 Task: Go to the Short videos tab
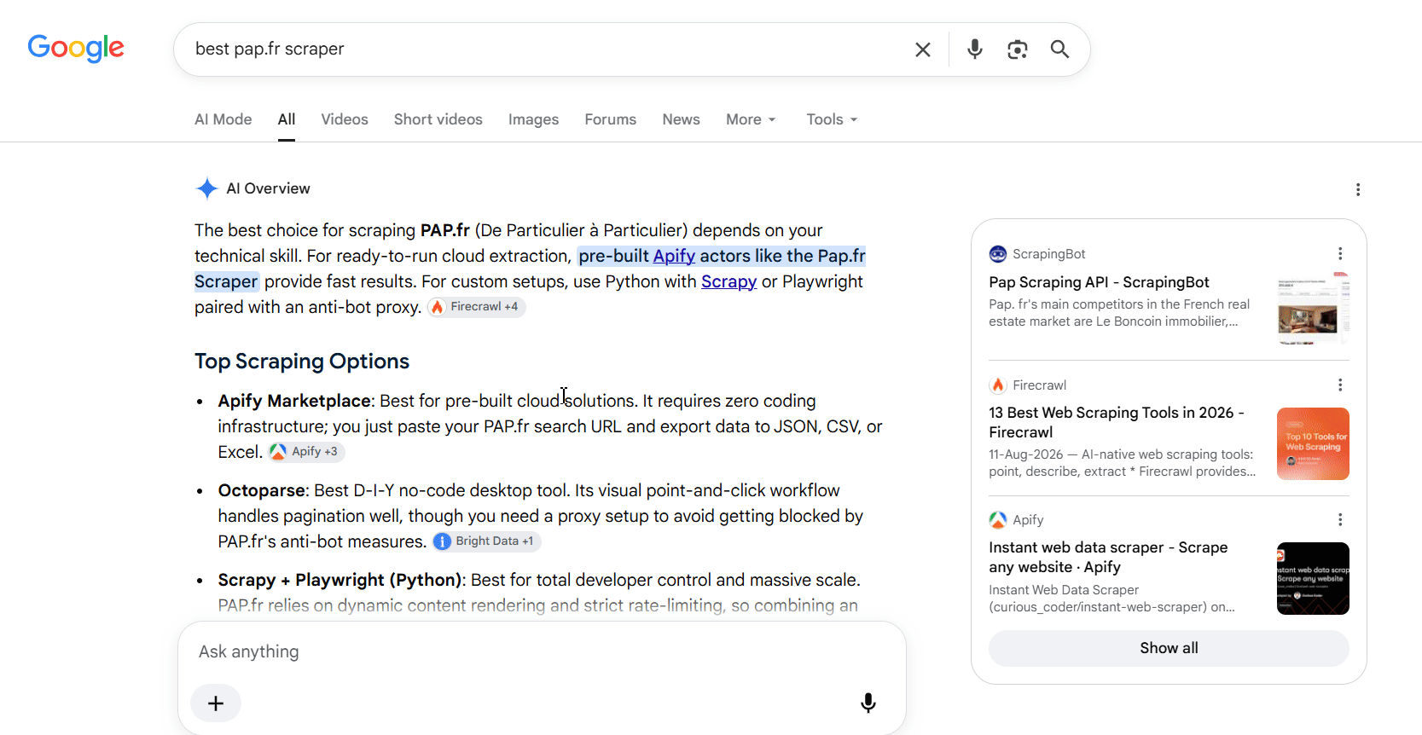pyautogui.click(x=438, y=119)
